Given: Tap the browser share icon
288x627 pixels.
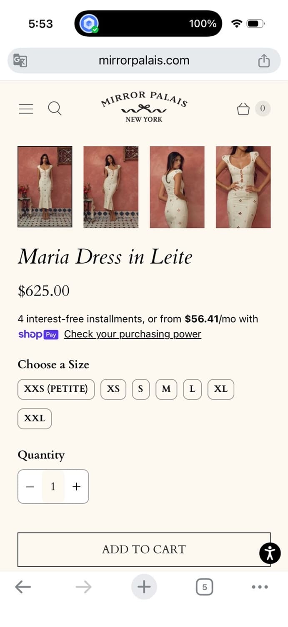Looking at the screenshot, I should pyautogui.click(x=264, y=61).
